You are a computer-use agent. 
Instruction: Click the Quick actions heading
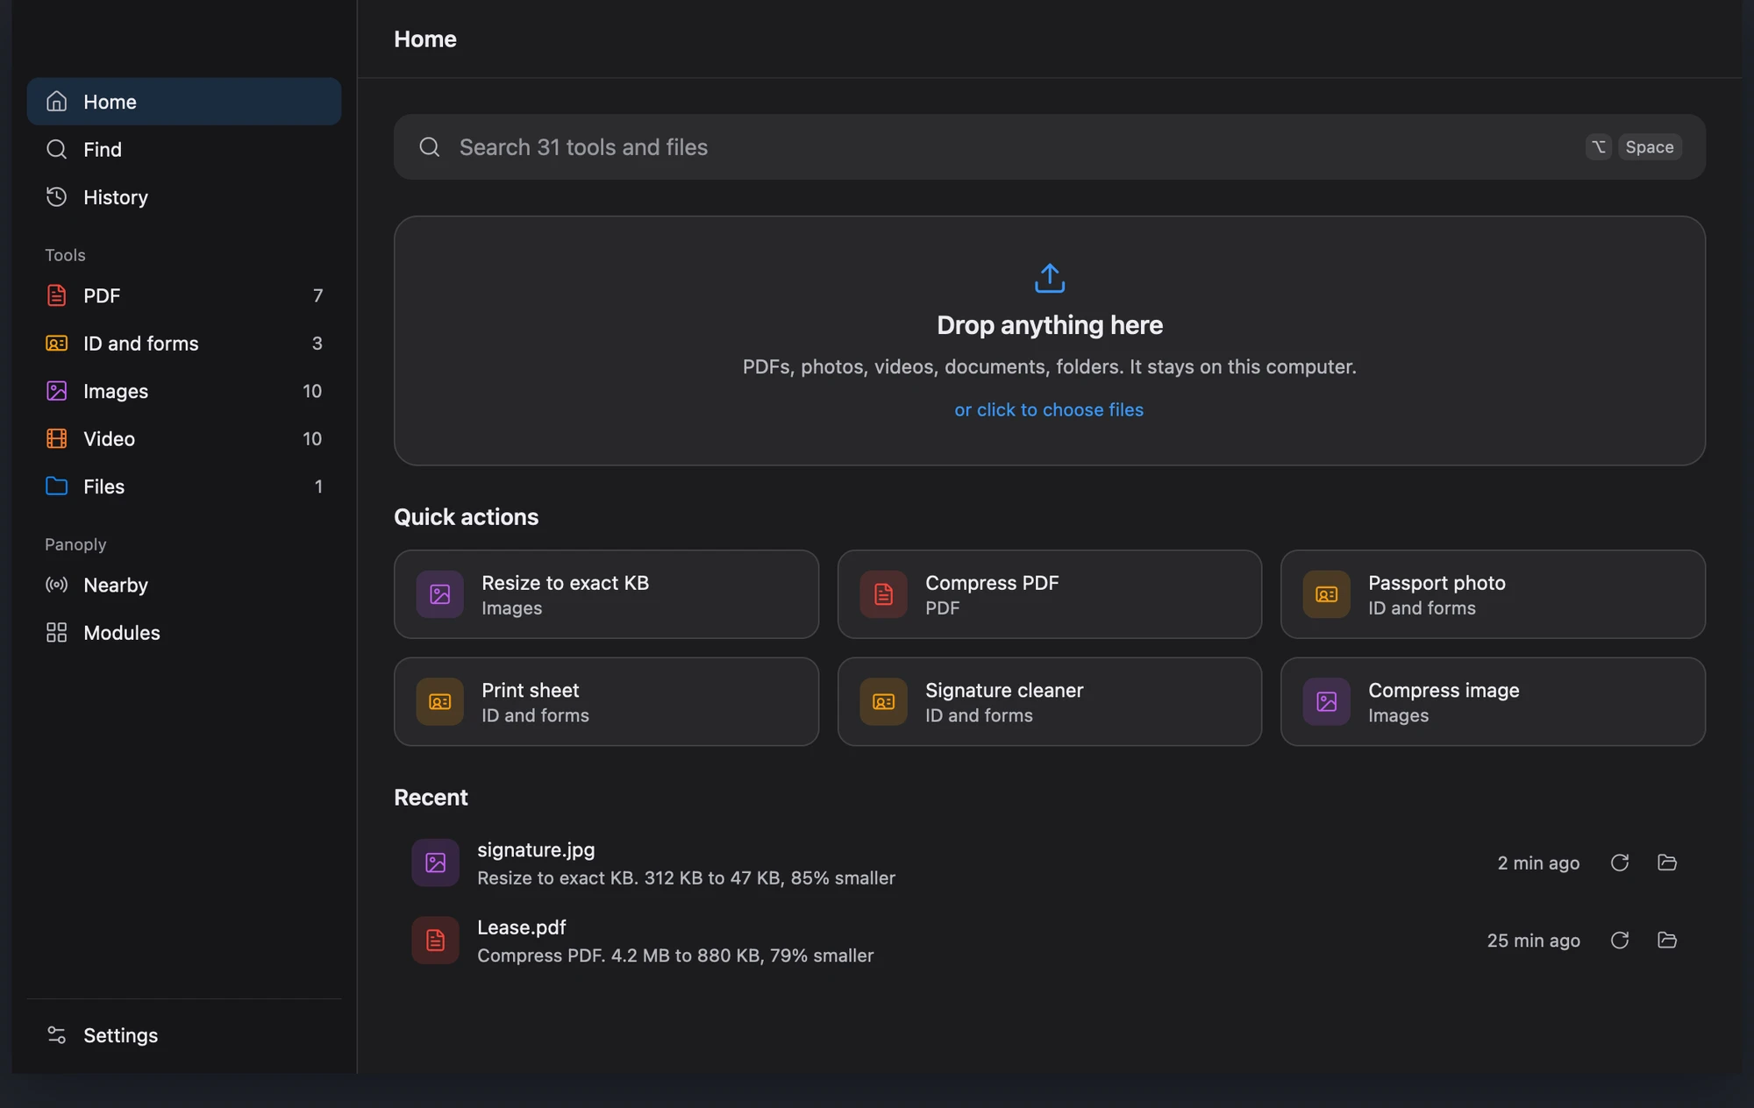467,517
